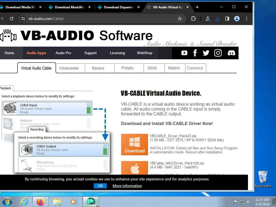Download the Mac VB-CABLE driver
276x207 pixels.
[134, 168]
